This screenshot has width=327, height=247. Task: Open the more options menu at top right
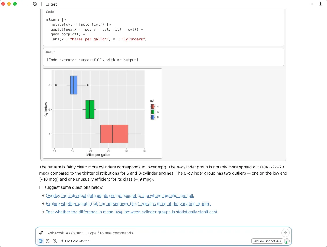point(311,4)
